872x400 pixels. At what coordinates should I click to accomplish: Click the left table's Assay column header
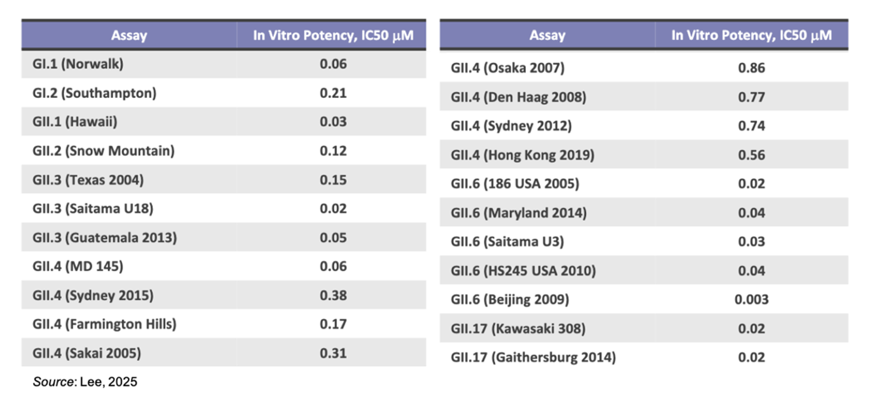(129, 36)
